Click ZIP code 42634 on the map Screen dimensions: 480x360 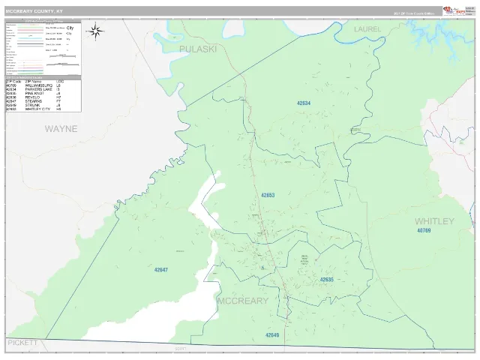(304, 103)
